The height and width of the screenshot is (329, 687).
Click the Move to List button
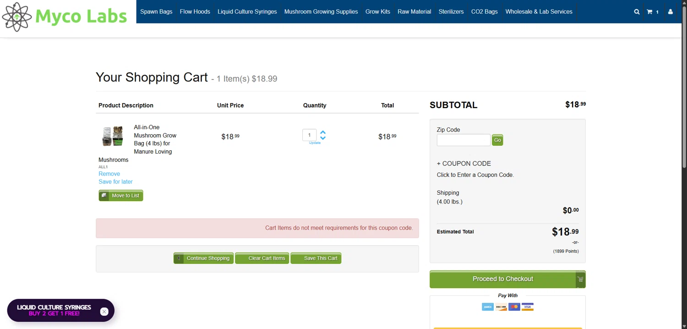pos(121,196)
